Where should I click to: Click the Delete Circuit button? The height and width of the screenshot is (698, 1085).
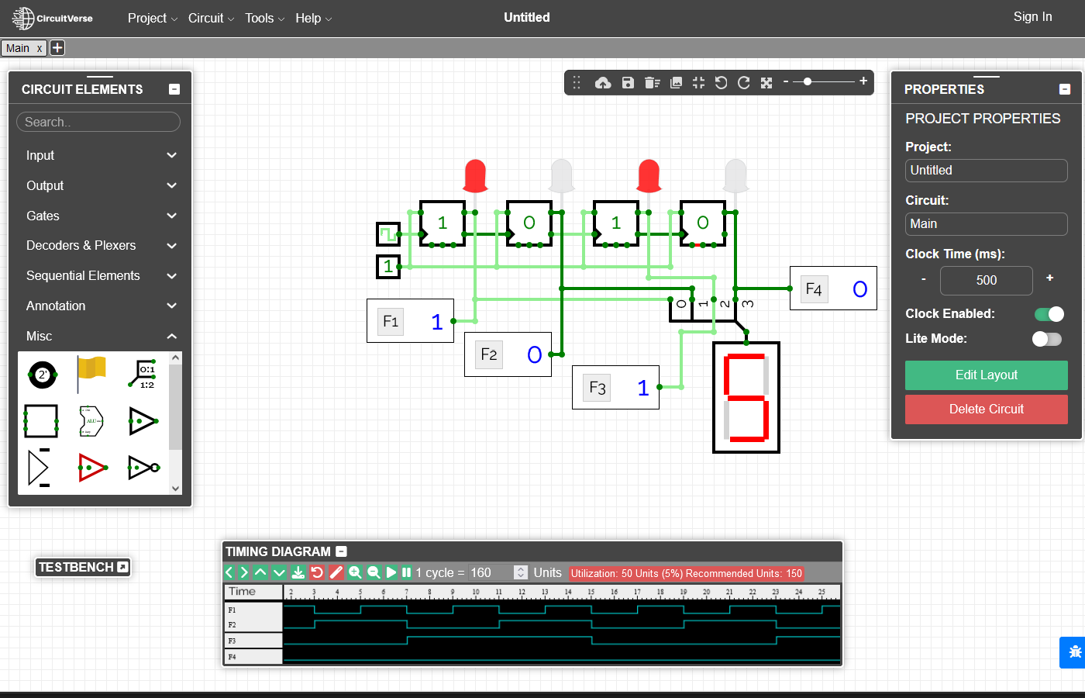tap(987, 409)
